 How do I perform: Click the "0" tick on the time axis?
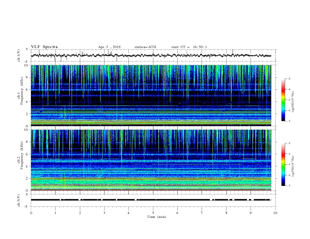[31, 213]
